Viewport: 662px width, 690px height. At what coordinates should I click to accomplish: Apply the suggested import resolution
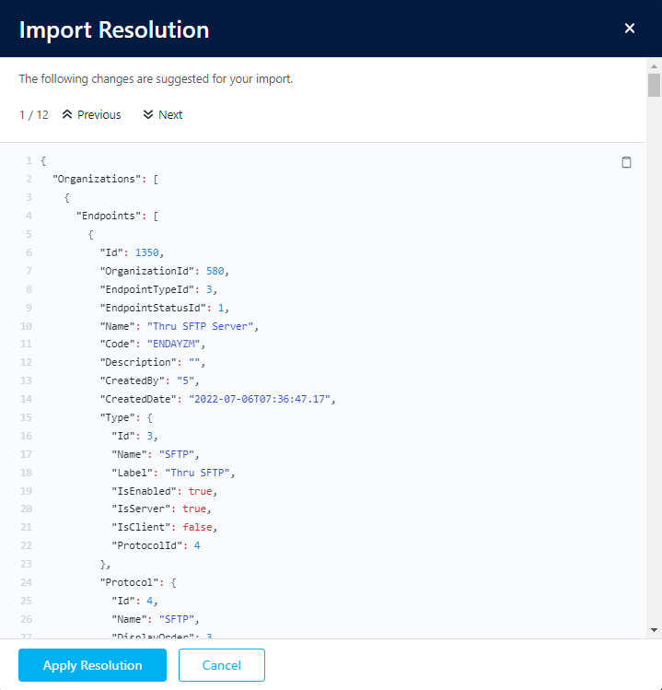(x=92, y=665)
